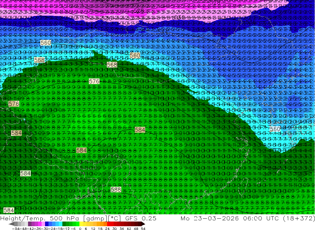Click the 'Mo' weekday text
The width and height of the screenshot is (315, 230).
coord(185,218)
